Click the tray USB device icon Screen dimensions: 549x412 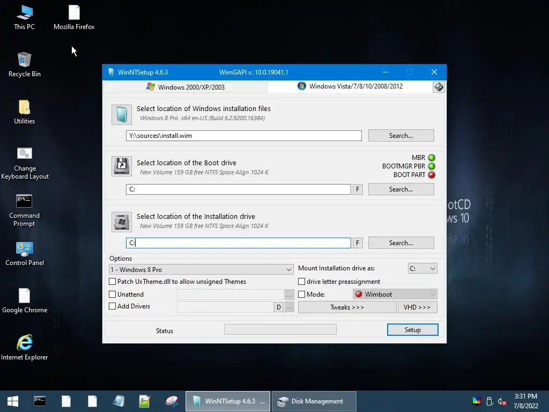(490, 401)
